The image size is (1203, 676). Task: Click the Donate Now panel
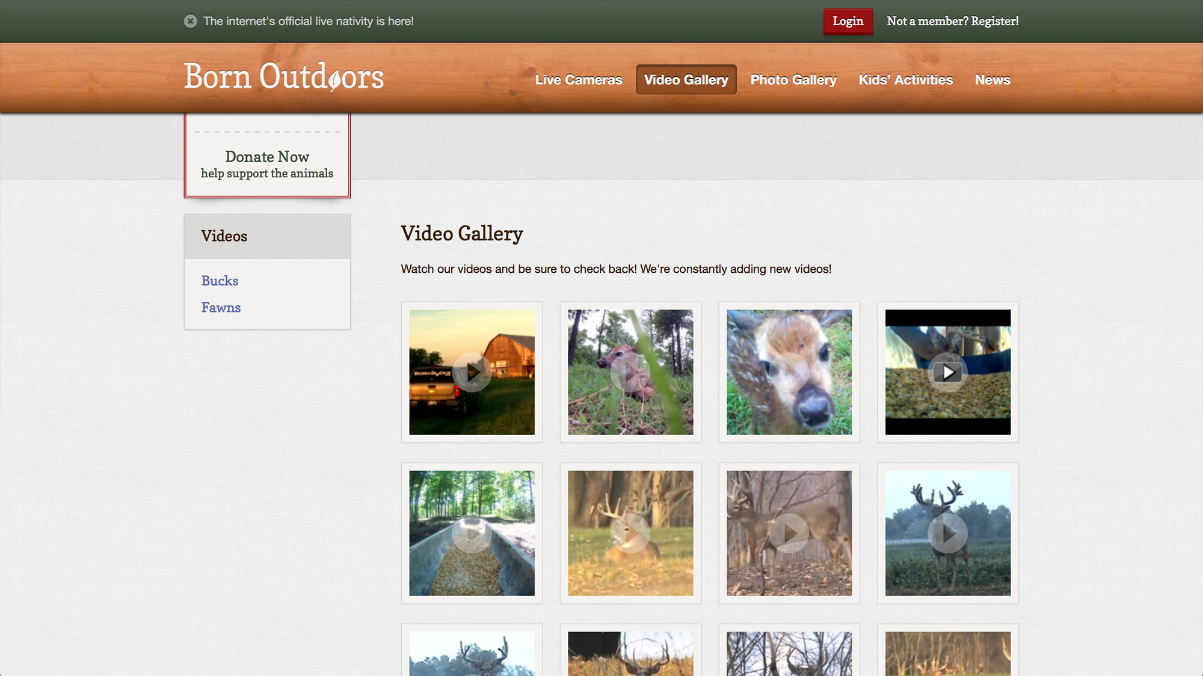pyautogui.click(x=267, y=157)
